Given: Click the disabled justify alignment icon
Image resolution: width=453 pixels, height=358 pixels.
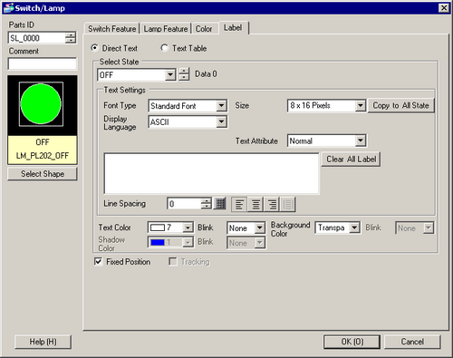Looking at the screenshot, I should coord(288,205).
